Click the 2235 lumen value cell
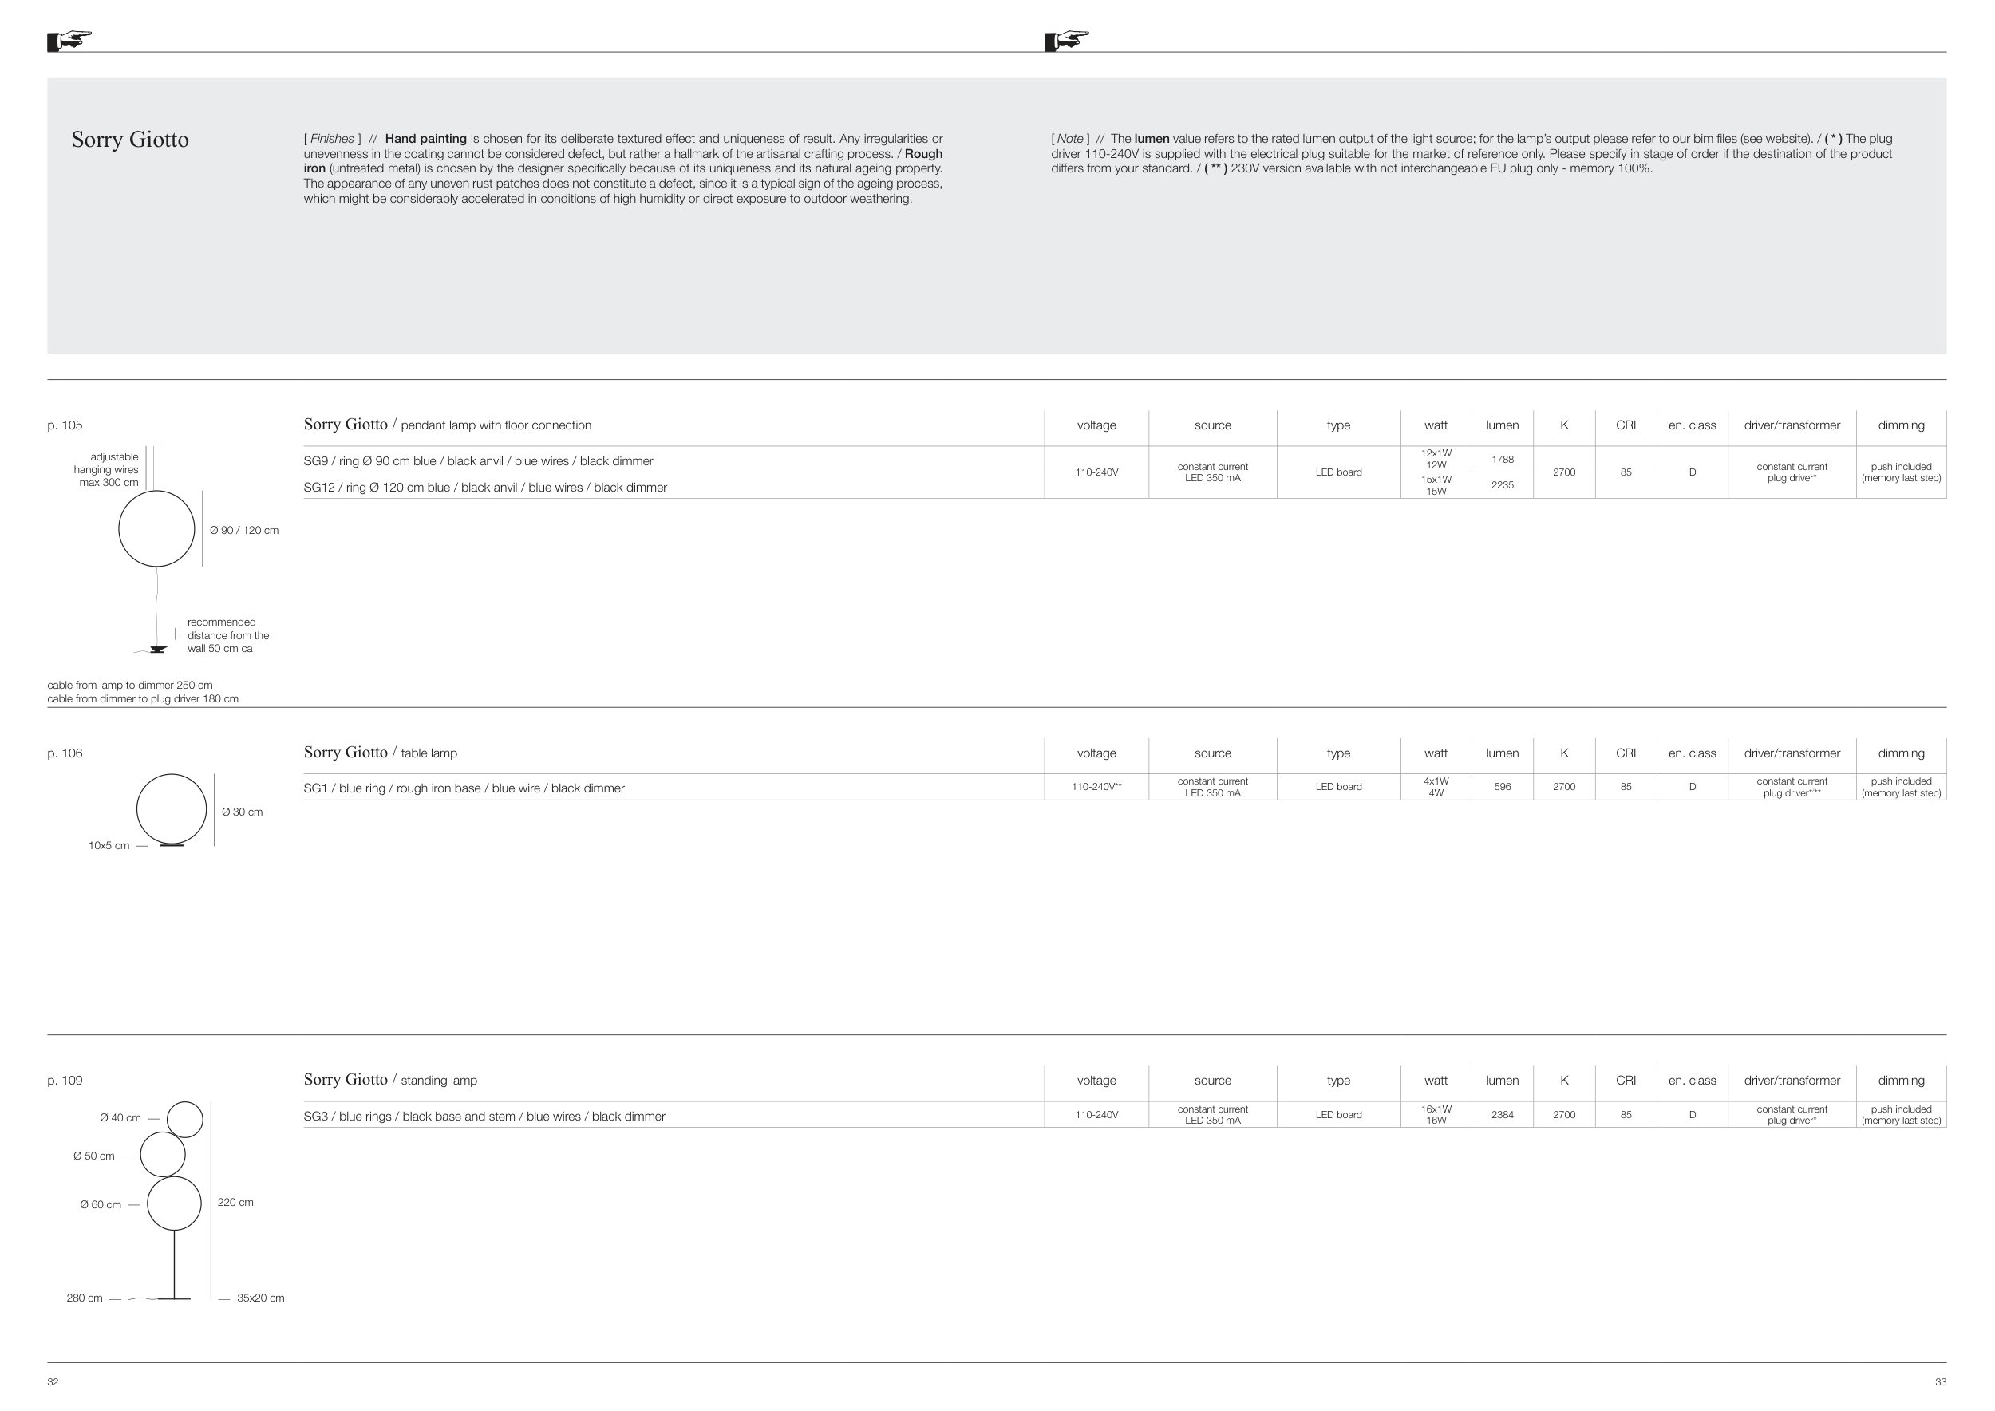 pyautogui.click(x=1503, y=486)
